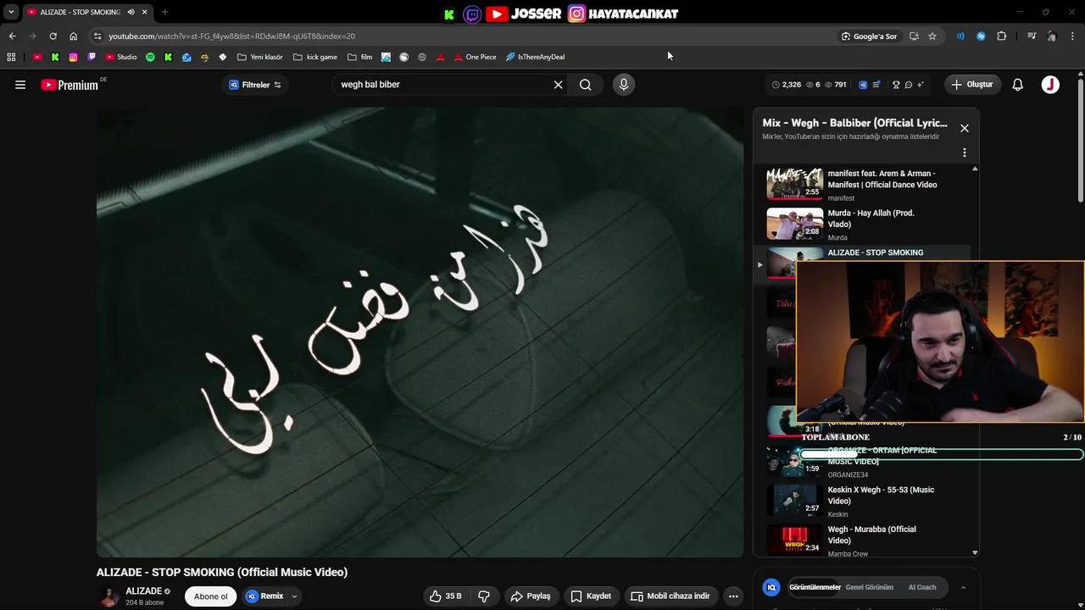
Task: Click chat bubble icon in vidIQ toolbar
Action: coord(908,85)
